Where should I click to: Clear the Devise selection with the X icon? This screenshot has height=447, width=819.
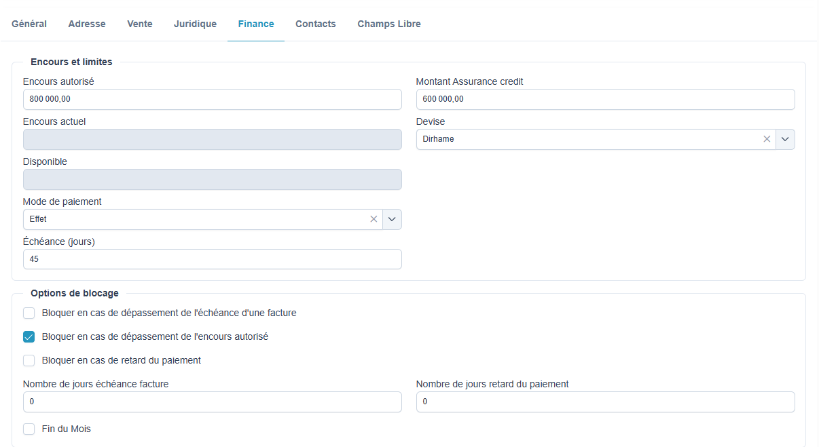click(767, 139)
